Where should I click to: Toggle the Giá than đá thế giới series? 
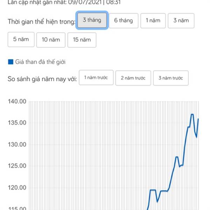pyautogui.click(x=40, y=62)
